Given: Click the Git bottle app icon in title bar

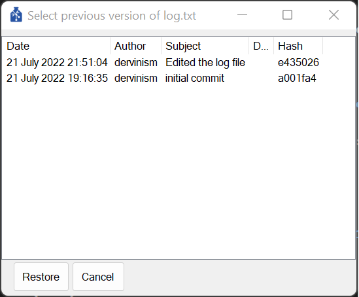Looking at the screenshot, I should 16,15.
